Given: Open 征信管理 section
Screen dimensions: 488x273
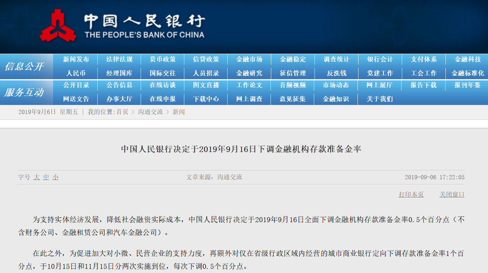Looking at the screenshot, I should click(293, 73).
